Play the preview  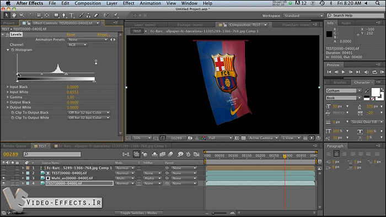point(343,72)
